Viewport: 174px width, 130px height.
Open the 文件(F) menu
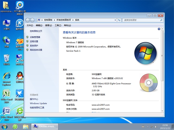click(30, 25)
